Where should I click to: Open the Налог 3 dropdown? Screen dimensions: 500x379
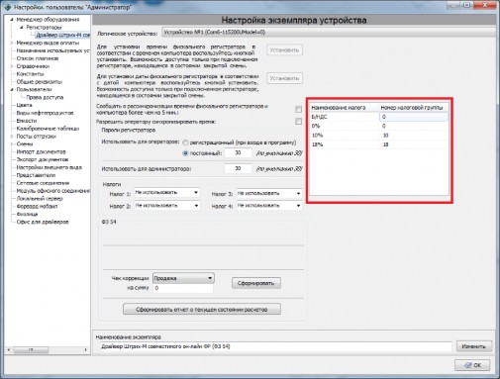click(x=269, y=194)
